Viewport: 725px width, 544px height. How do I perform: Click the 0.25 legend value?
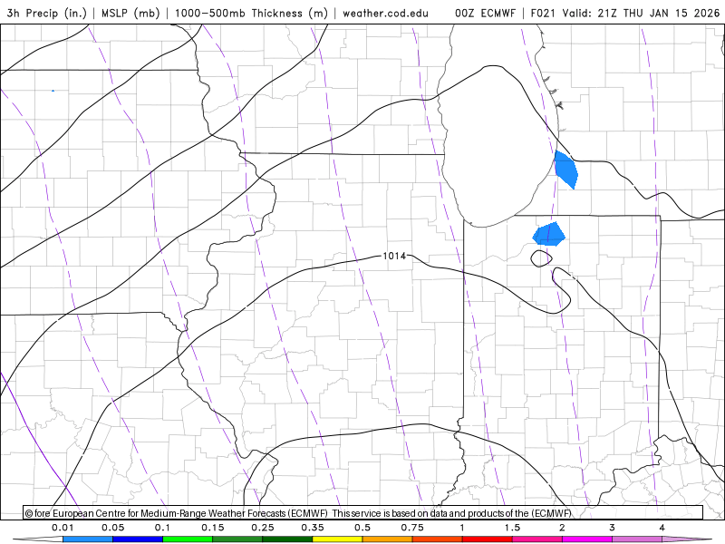tap(263, 528)
